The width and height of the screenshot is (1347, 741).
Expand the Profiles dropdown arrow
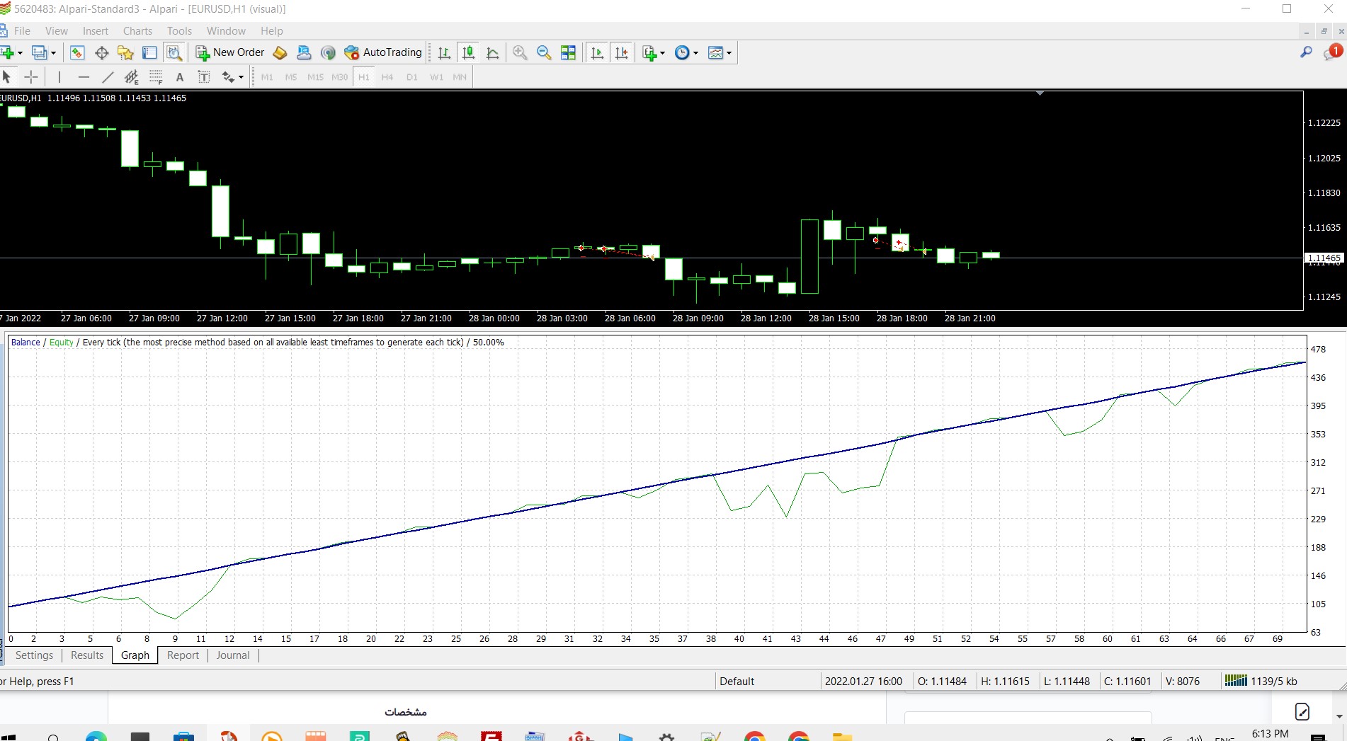[x=53, y=53]
